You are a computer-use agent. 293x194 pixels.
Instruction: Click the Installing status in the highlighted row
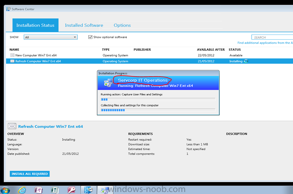click(236, 61)
